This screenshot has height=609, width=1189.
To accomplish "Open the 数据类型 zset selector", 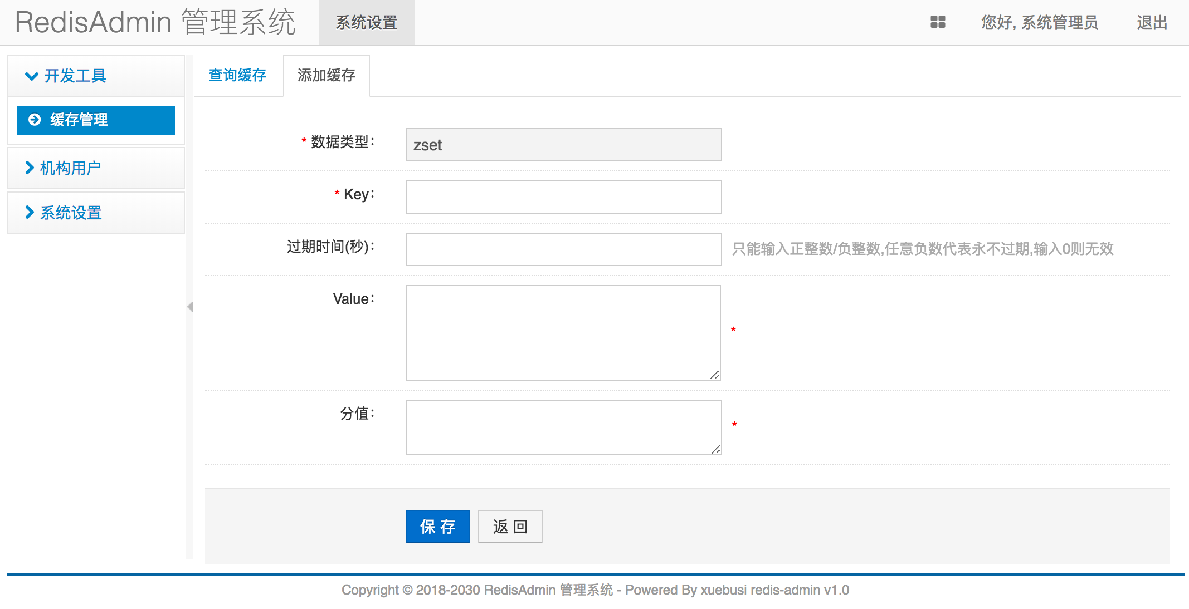I will point(563,145).
